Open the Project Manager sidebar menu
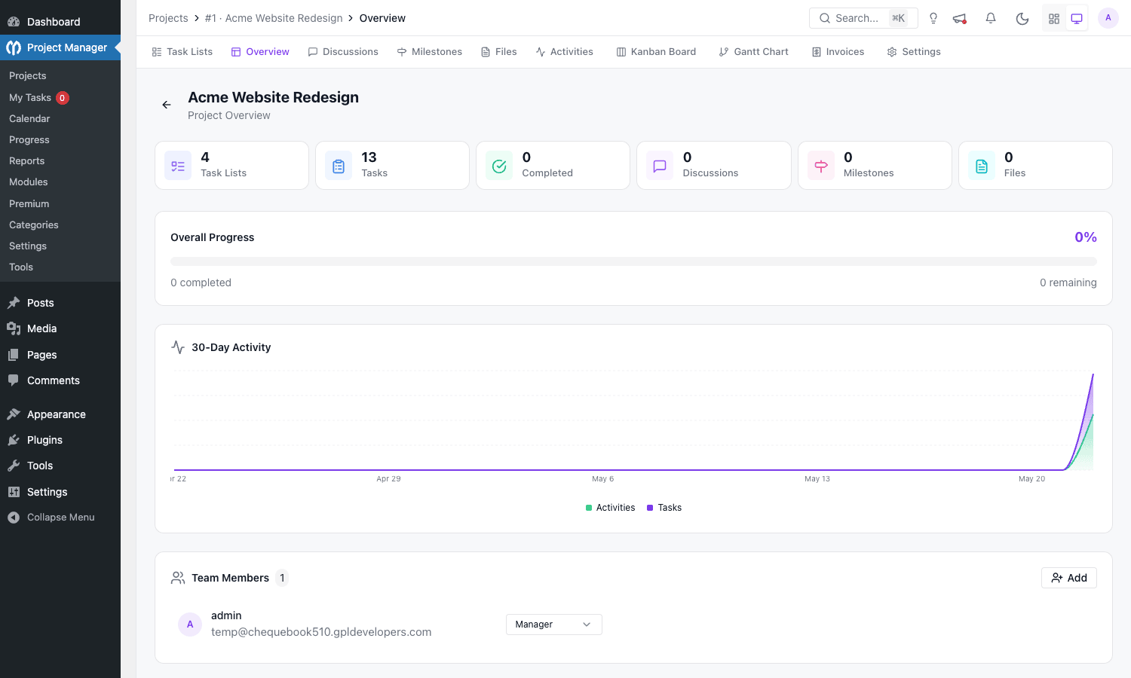The image size is (1131, 678). click(60, 47)
